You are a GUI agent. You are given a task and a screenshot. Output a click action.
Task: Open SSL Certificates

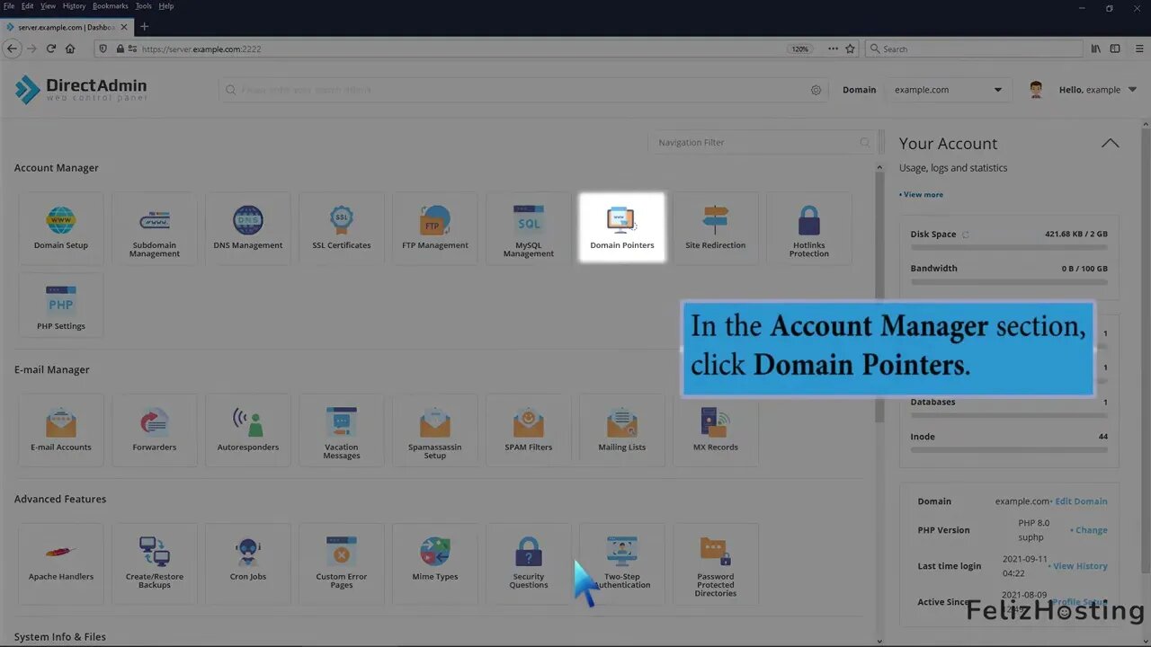coord(342,227)
